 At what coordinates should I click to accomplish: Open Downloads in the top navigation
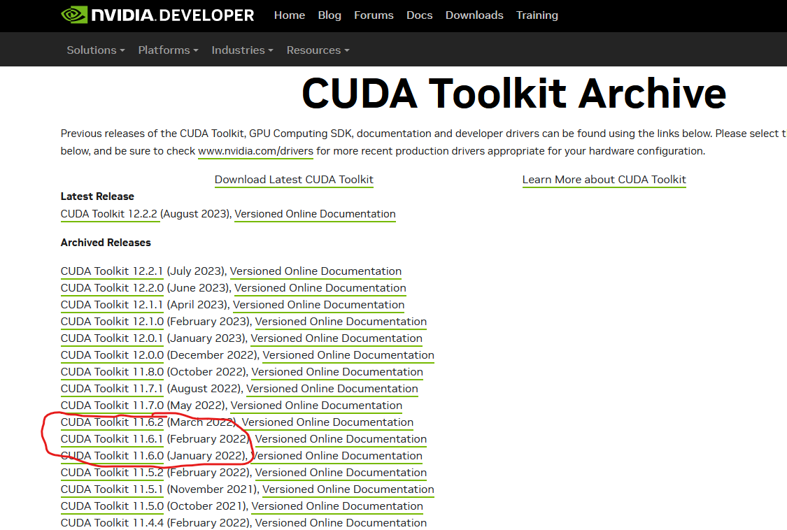coord(474,15)
